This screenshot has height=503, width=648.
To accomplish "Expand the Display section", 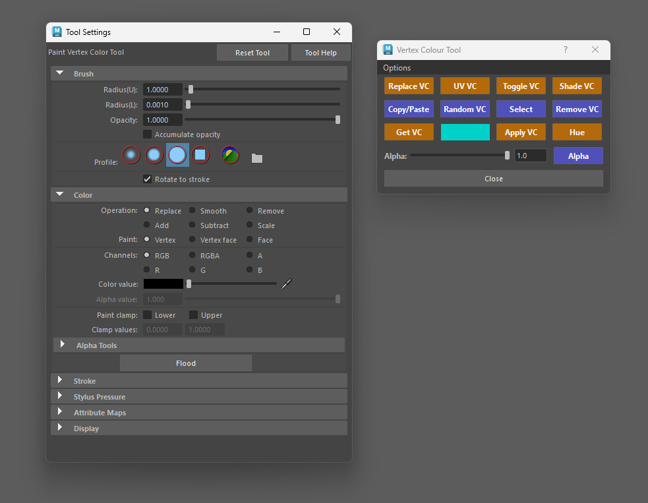I will tap(60, 427).
